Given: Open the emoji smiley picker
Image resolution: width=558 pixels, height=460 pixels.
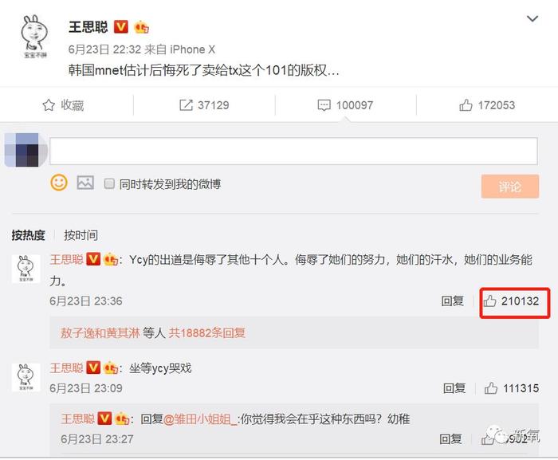Looking at the screenshot, I should [x=59, y=183].
